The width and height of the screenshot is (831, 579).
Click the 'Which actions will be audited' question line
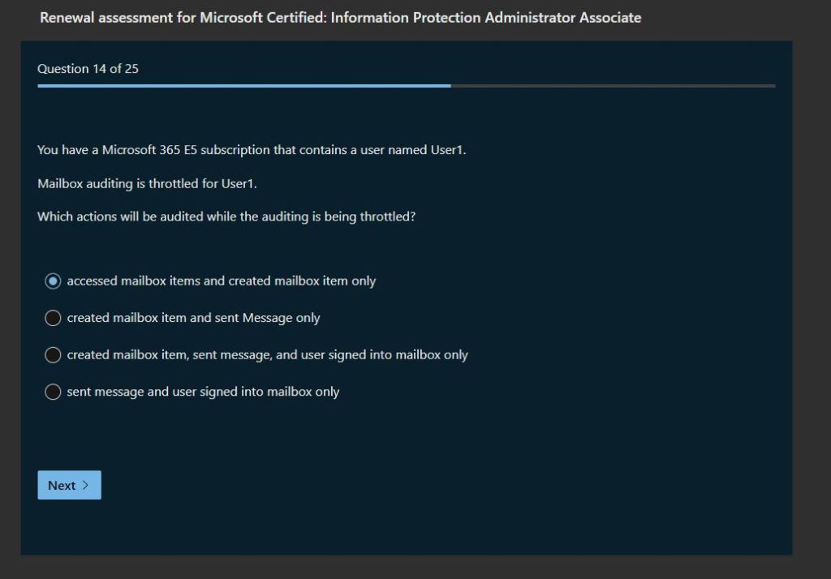[226, 217]
